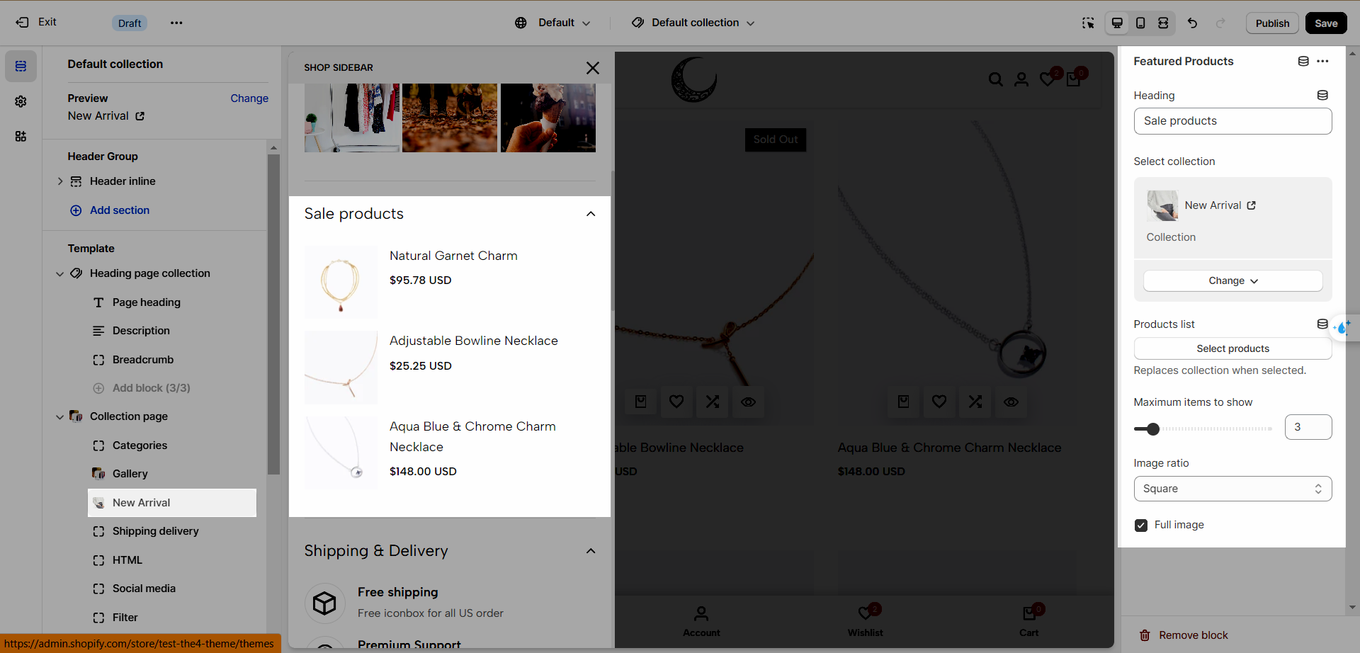Viewport: 1360px width, 653px height.
Task: Collapse the Shipping & Delivery widget
Action: tap(591, 551)
